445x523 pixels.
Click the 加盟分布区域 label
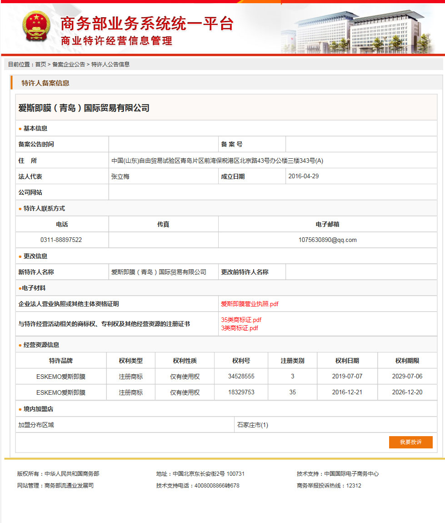click(x=36, y=425)
